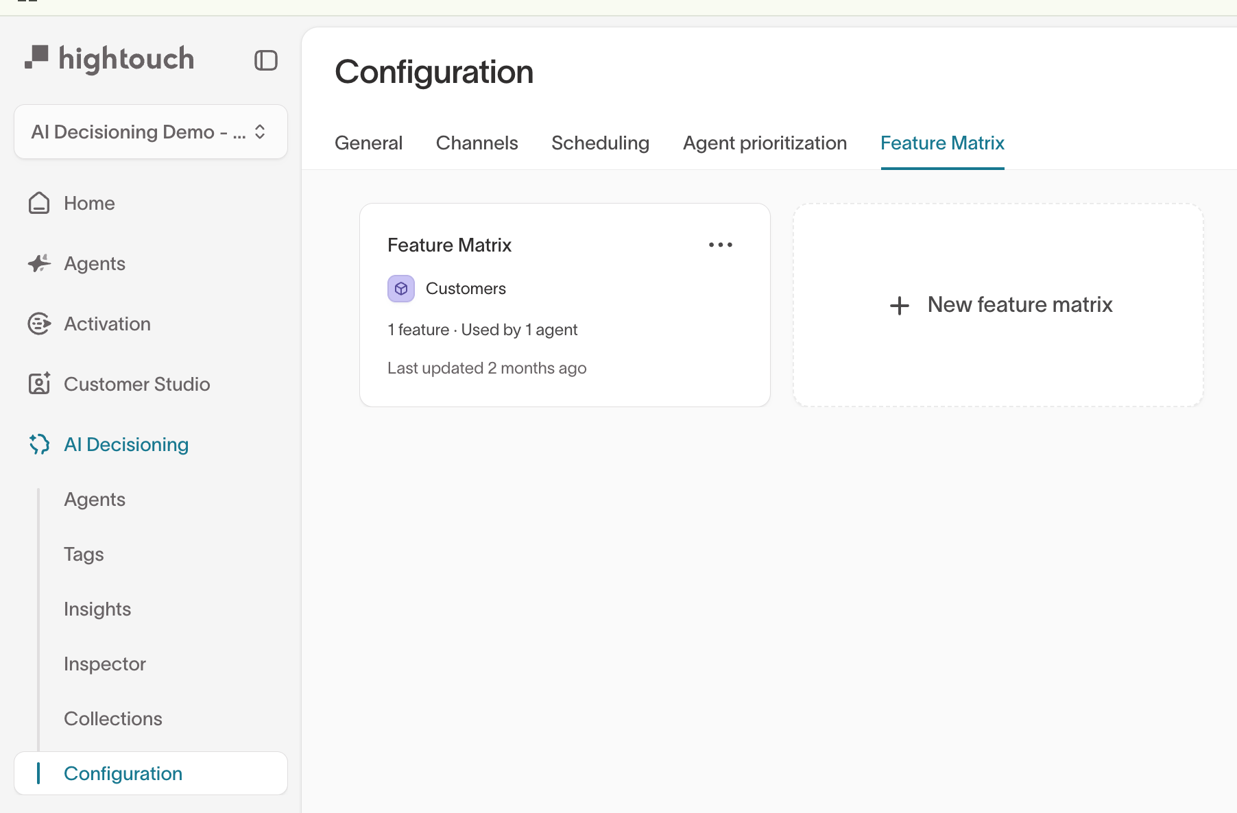Open Insights under AI Decisioning
The height and width of the screenshot is (813, 1237).
tap(97, 609)
